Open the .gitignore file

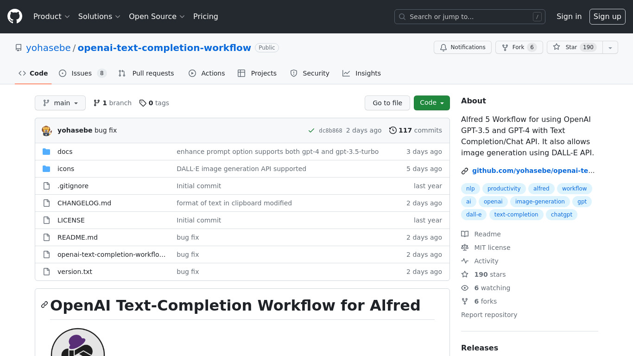(x=73, y=186)
